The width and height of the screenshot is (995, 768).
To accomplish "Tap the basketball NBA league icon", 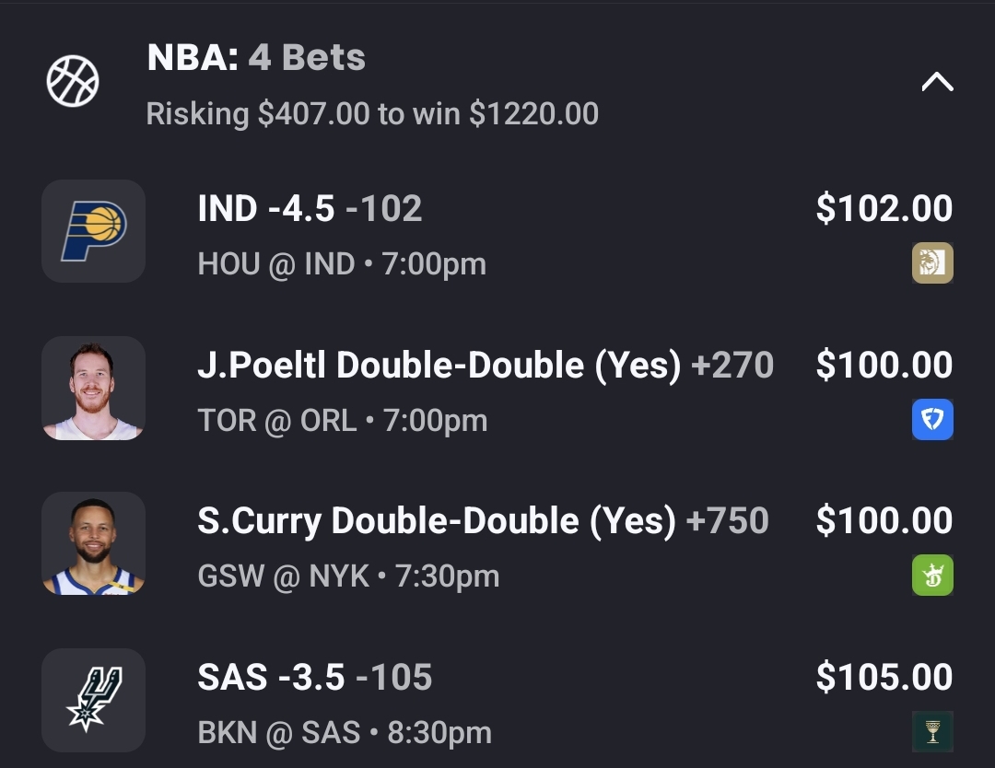I will point(73,81).
